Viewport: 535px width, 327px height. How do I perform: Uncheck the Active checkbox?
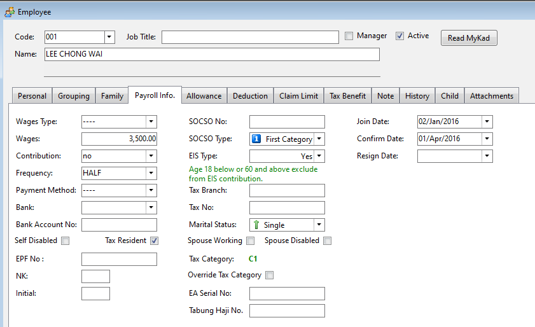click(400, 36)
